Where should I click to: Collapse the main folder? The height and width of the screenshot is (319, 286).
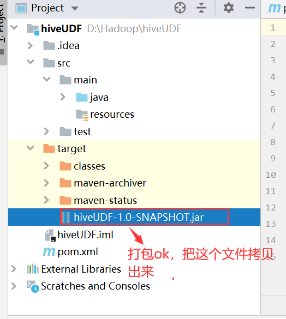(x=46, y=79)
